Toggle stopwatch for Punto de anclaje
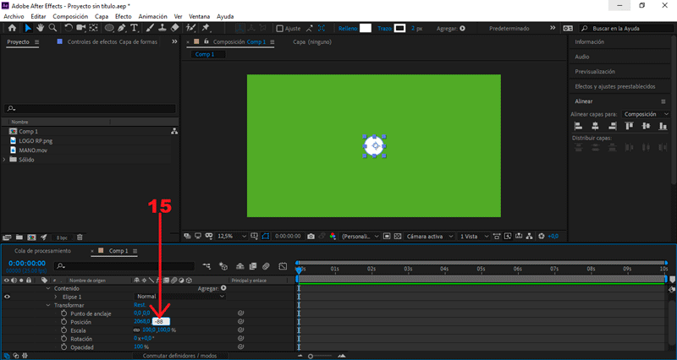The image size is (677, 360). click(64, 314)
